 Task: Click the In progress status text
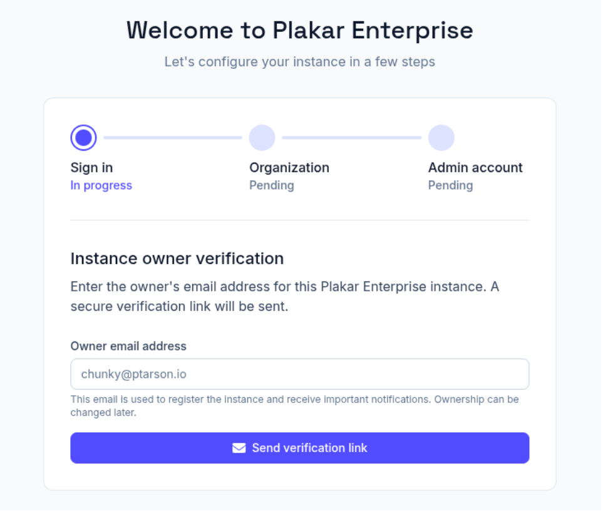coord(101,185)
